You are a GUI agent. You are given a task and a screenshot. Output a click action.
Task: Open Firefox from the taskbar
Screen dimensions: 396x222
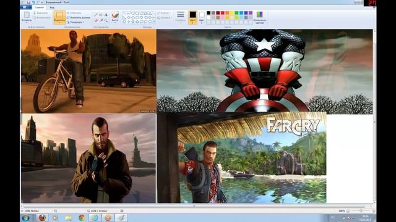pyautogui.click(x=43, y=218)
